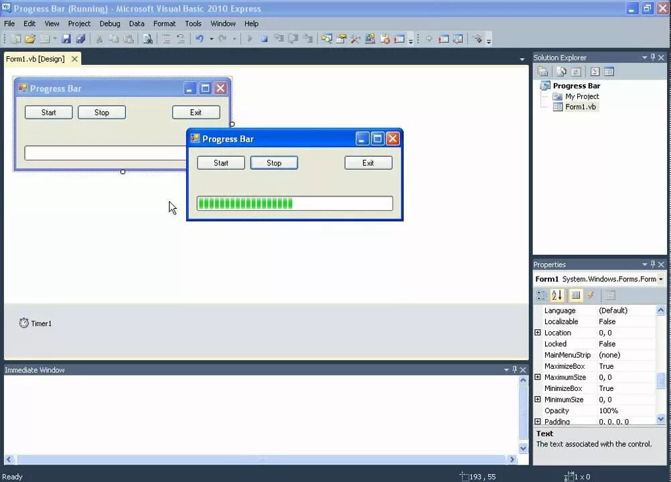Toggle auto-hide pin on Properties panel
This screenshot has width=671, height=482.
click(653, 264)
